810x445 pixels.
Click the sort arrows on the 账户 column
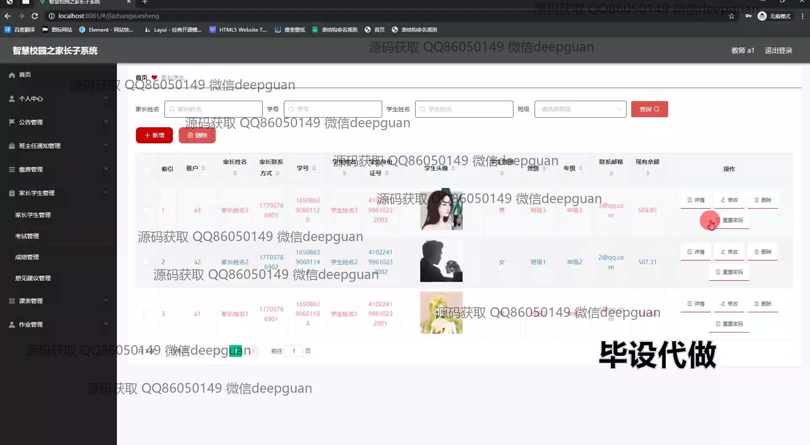coord(203,168)
